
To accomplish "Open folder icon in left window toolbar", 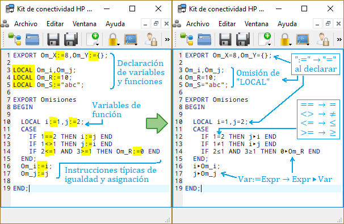I will tap(32, 39).
